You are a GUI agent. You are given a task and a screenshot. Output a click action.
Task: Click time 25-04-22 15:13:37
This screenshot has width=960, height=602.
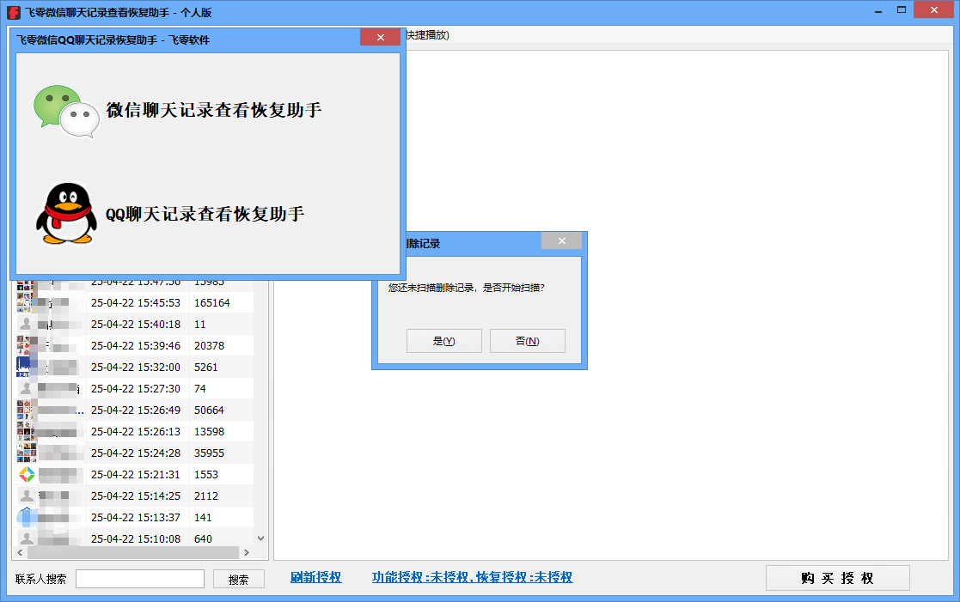(136, 517)
